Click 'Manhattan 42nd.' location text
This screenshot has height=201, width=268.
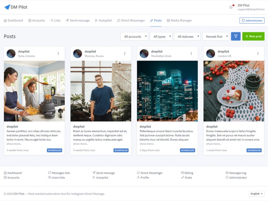coord(161,56)
